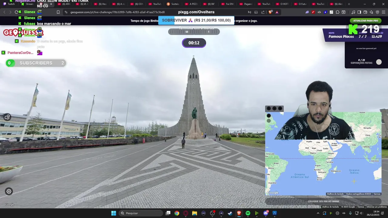Go back with browser back arrow
Screen dimensions: 388x218
4,12
